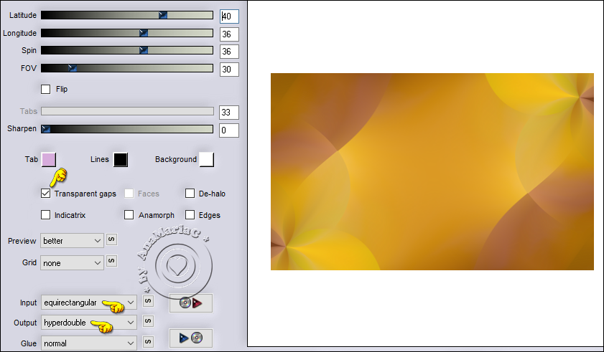Screen dimensions: 604x352
Task: Expand the Output dropdown showing hyperdouble
Action: click(x=88, y=323)
